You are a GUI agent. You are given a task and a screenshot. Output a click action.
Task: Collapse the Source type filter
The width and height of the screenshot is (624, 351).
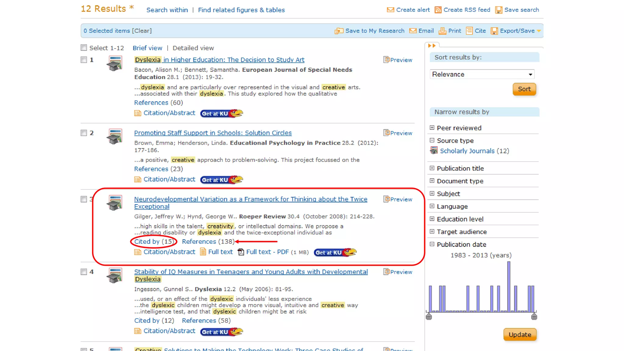tap(432, 140)
